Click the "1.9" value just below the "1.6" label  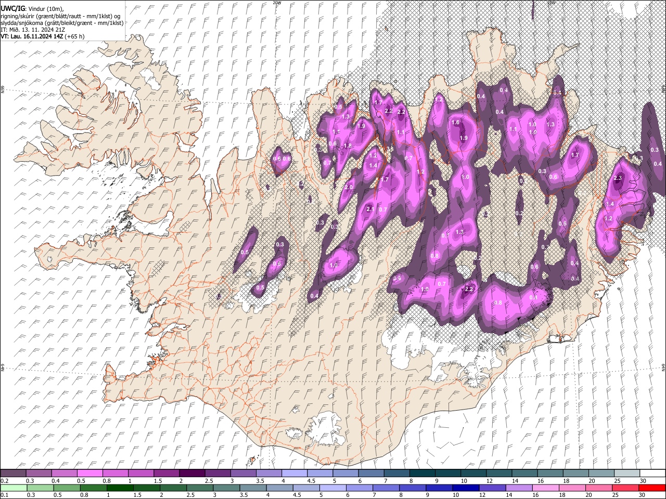click(464, 138)
